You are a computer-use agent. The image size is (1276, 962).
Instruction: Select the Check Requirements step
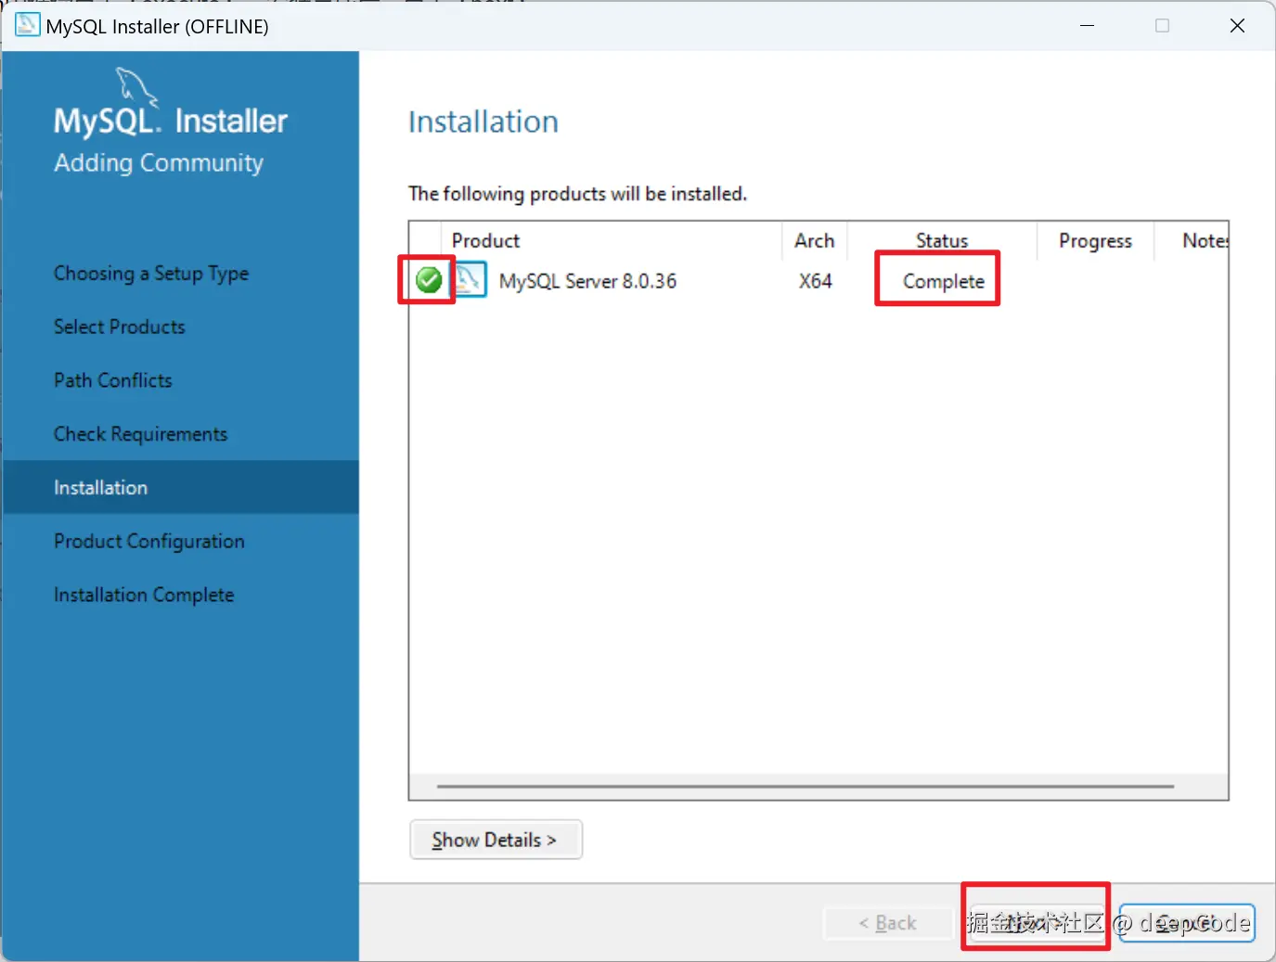(x=140, y=434)
